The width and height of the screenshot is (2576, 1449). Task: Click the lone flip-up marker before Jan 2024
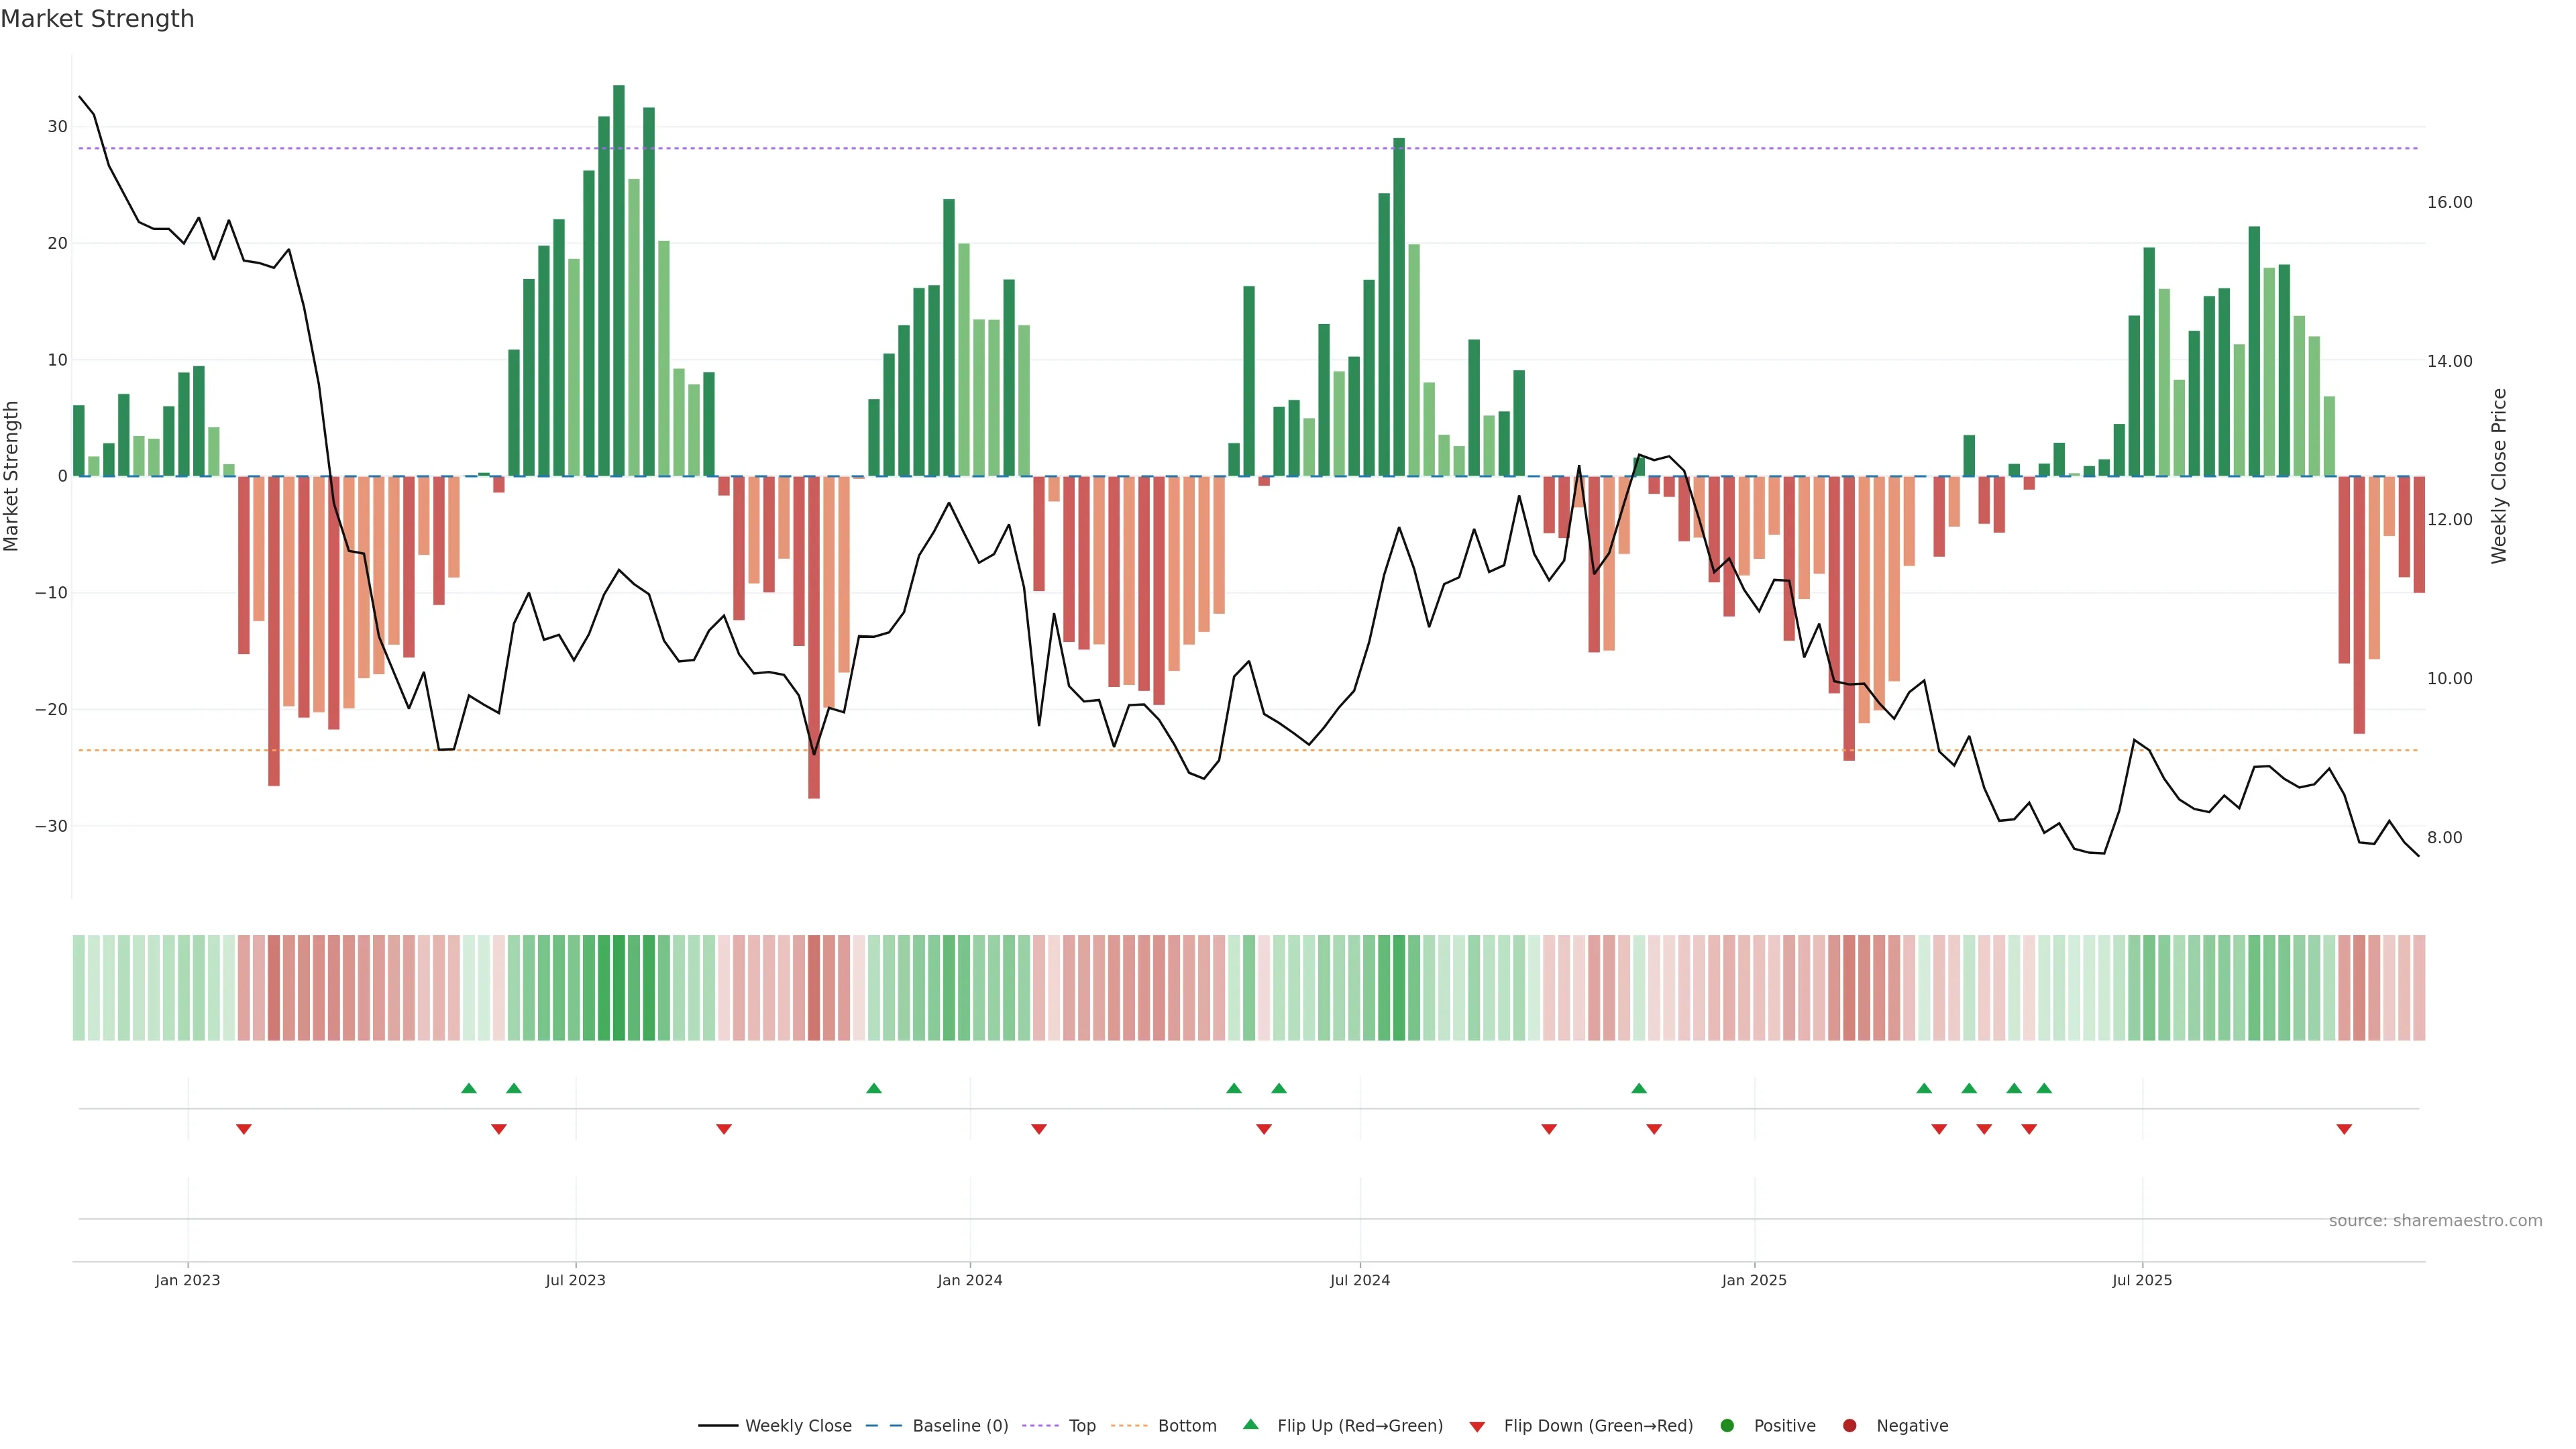(x=873, y=1088)
